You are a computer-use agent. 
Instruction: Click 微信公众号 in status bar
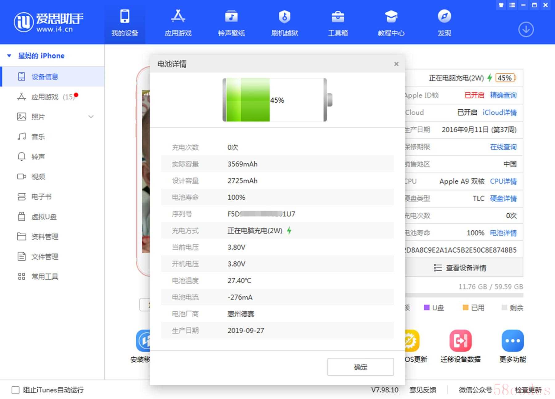(x=475, y=390)
